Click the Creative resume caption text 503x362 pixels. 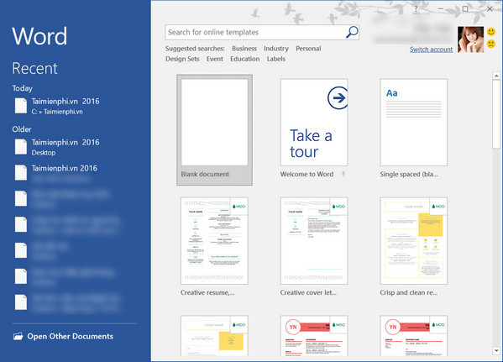(207, 292)
